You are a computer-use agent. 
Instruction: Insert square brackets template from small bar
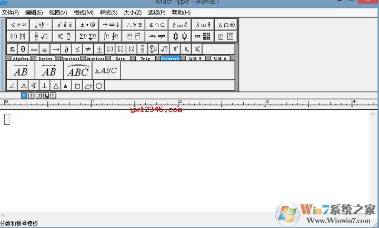[x=121, y=49]
